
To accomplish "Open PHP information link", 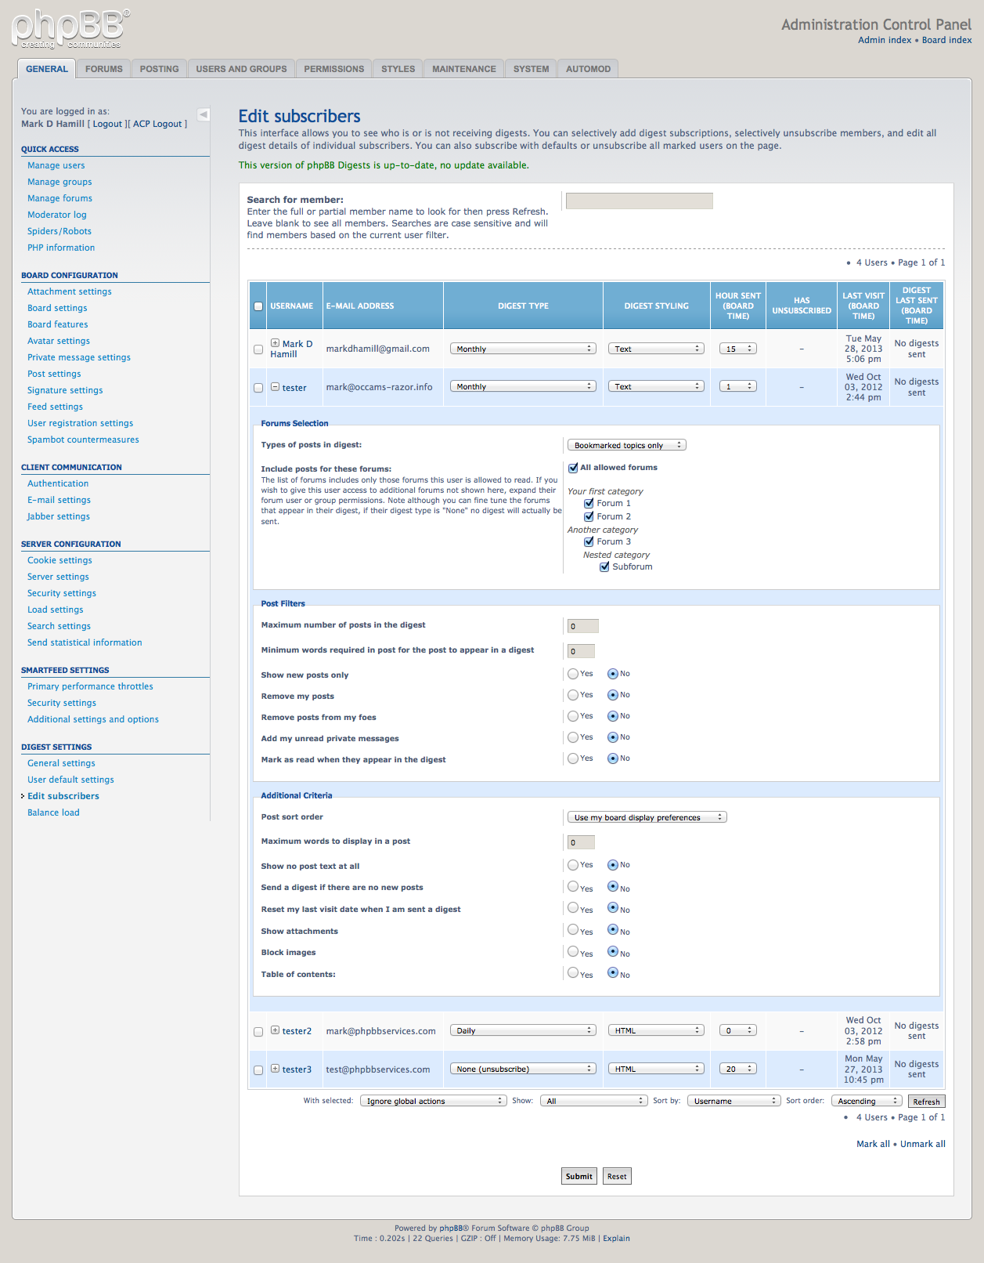I will pos(61,248).
